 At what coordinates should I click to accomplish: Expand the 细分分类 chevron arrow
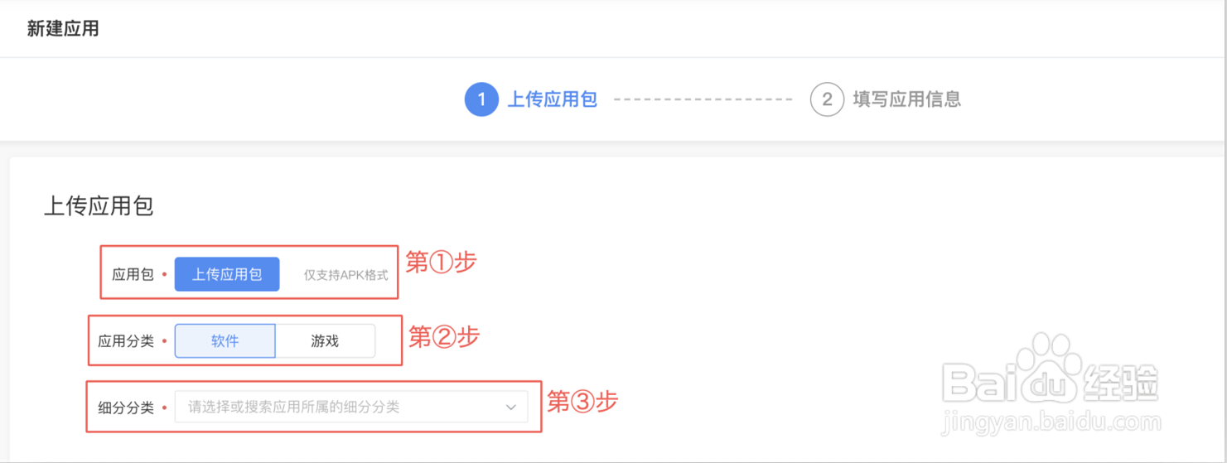[510, 408]
